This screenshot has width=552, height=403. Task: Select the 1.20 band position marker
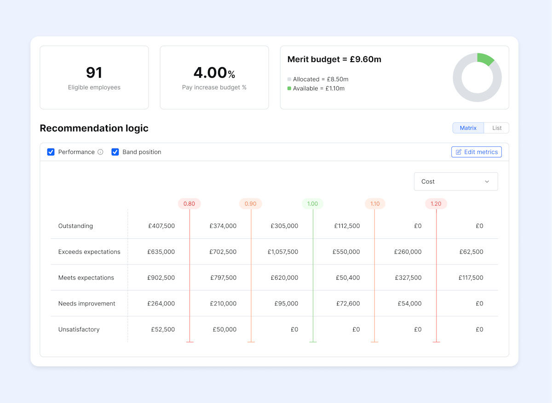[436, 203]
